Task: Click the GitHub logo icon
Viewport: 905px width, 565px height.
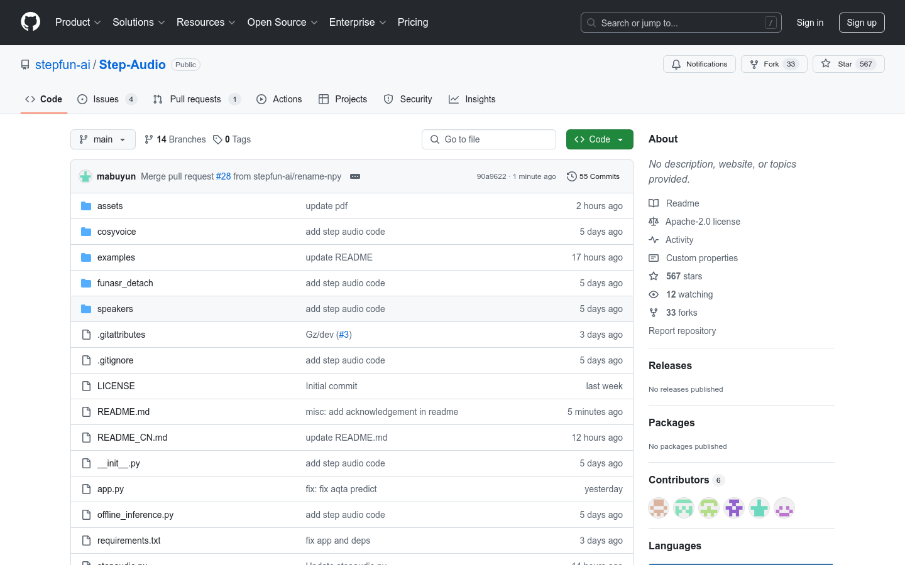Action: pos(31,22)
